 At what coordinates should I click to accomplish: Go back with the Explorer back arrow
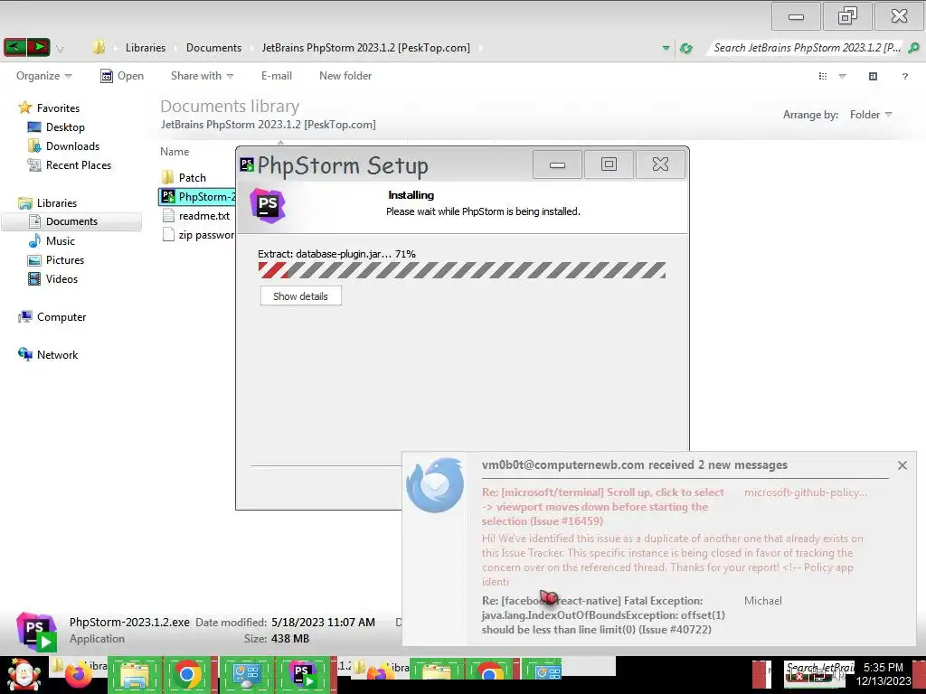[14, 47]
